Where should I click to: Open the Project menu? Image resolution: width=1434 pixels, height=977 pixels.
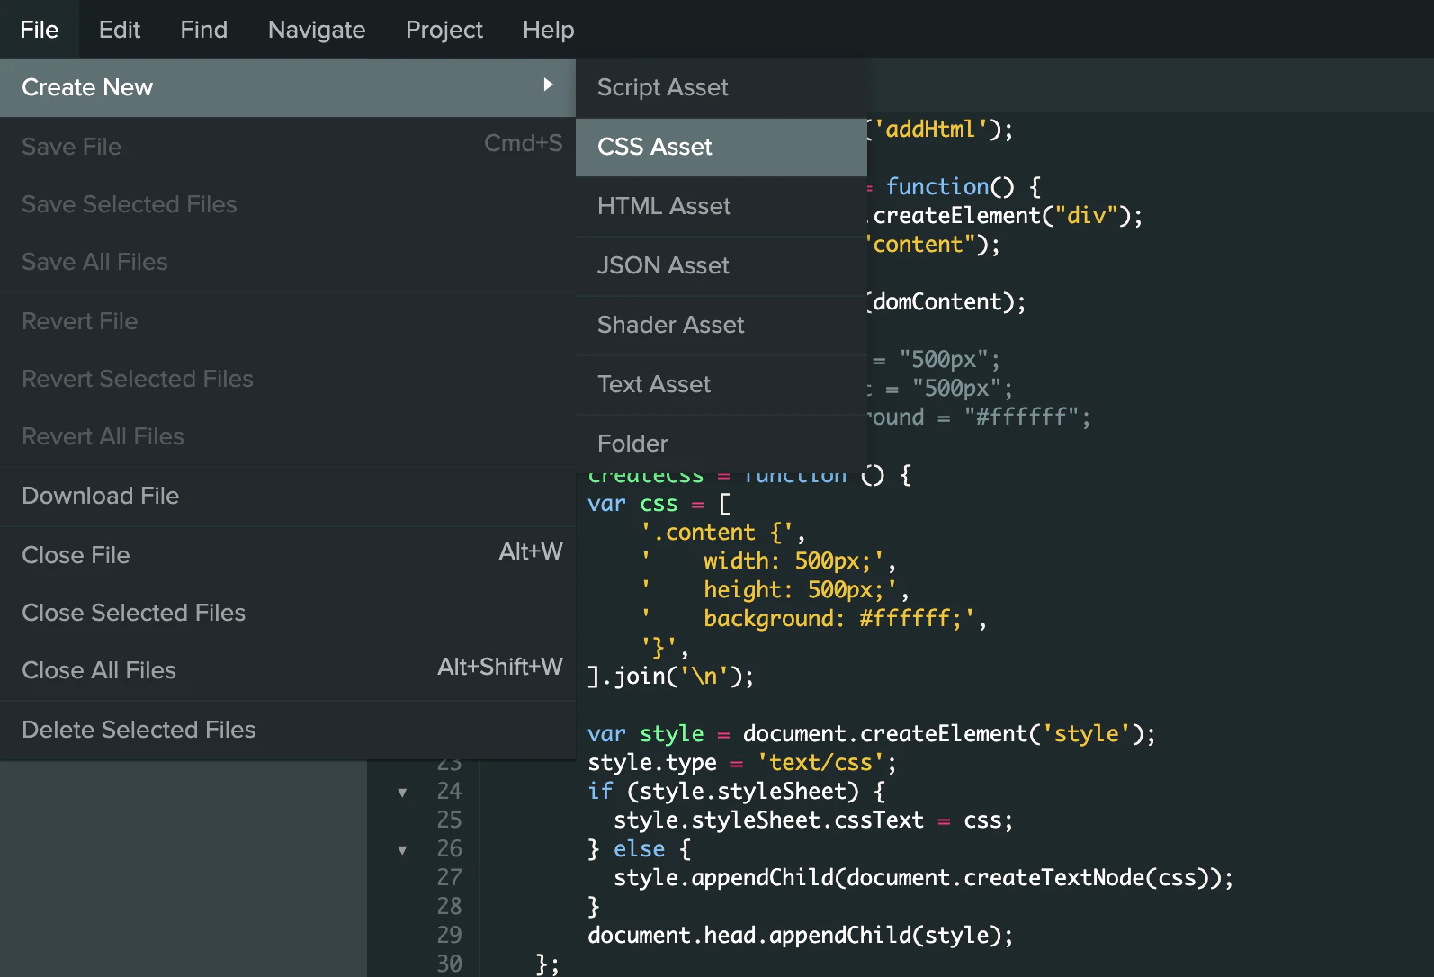[444, 30]
